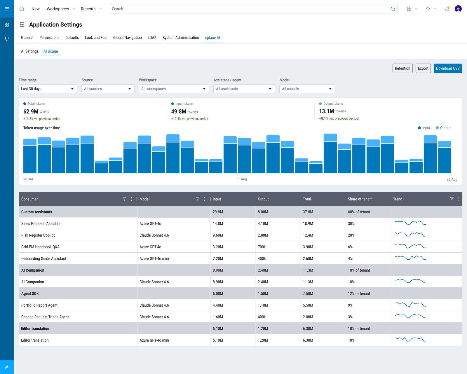
Task: Click the favorites star icon
Action: coord(428,9)
